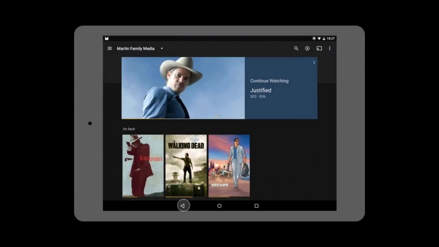Viewport: 439px width, 247px height.
Task: Click the Continue Watching heading
Action: [x=269, y=81]
